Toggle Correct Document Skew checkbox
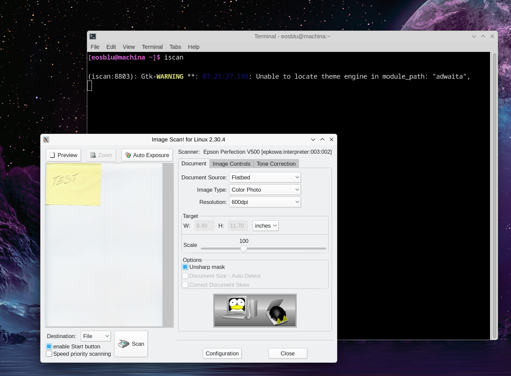The image size is (511, 376). [185, 285]
